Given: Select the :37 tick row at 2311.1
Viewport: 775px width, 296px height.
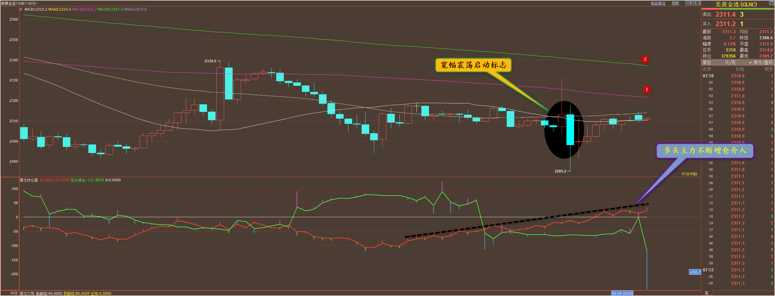Looking at the screenshot, I should coord(738,230).
